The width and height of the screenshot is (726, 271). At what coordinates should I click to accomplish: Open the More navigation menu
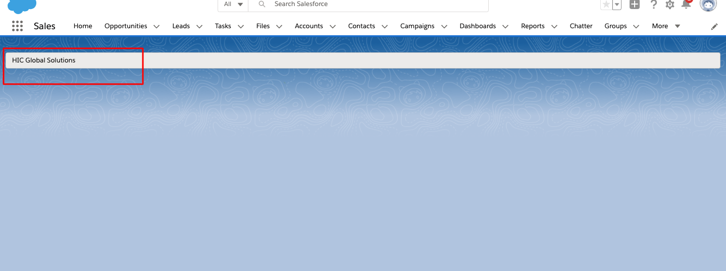click(x=666, y=26)
